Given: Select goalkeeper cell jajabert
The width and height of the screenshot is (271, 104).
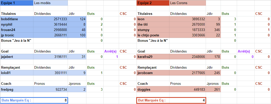Looking at the screenshot, I should pyautogui.click(x=17, y=57).
